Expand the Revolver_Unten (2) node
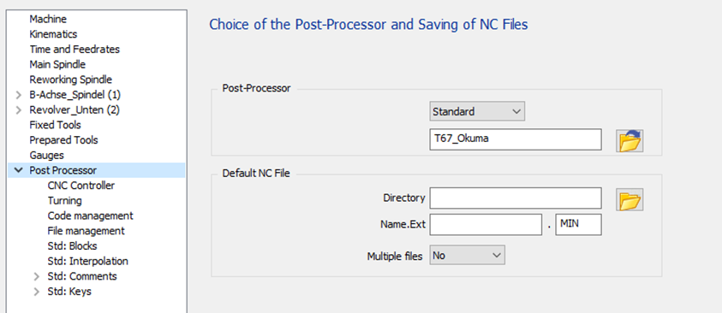This screenshot has height=313, width=722. pyautogui.click(x=19, y=110)
